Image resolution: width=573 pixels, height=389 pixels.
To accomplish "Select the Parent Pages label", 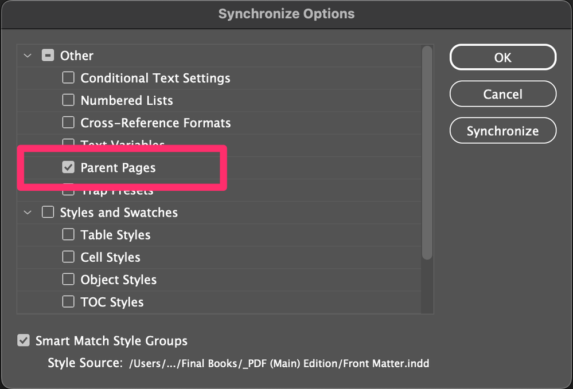I will coord(118,168).
